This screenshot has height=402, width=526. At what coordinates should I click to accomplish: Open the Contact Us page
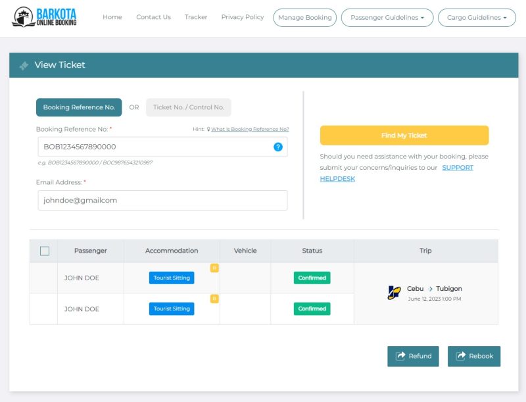tap(153, 17)
